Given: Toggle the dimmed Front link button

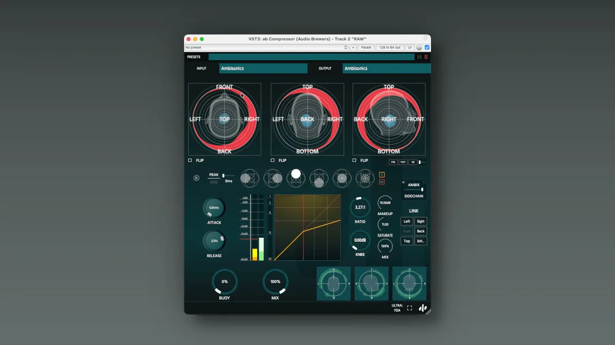Looking at the screenshot, I should [407, 231].
